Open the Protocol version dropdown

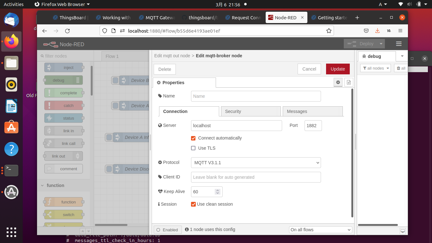point(256,162)
